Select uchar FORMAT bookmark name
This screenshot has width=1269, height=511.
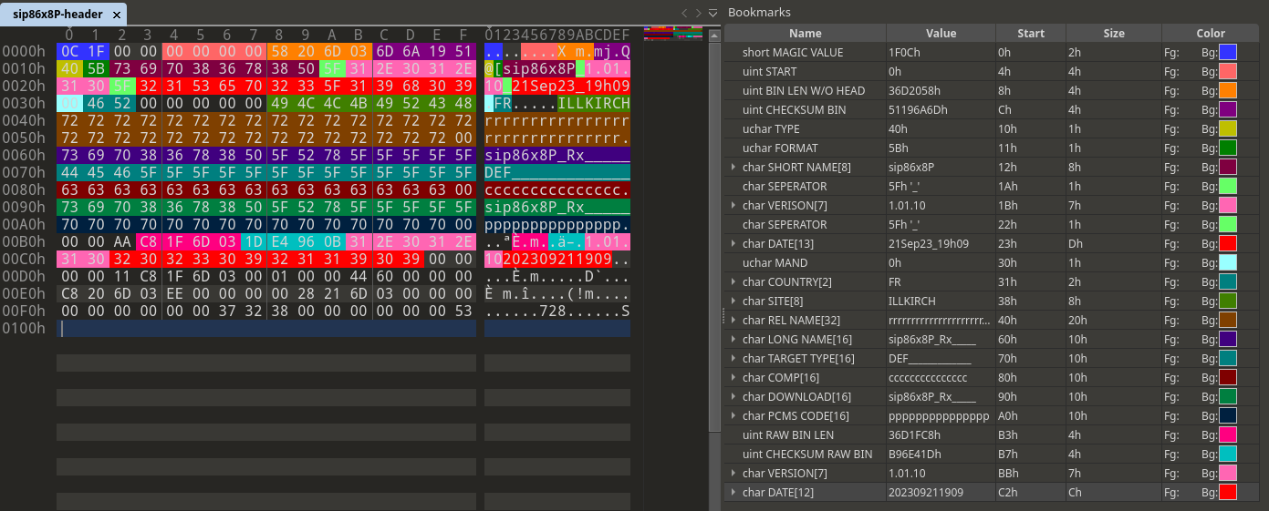click(x=780, y=148)
